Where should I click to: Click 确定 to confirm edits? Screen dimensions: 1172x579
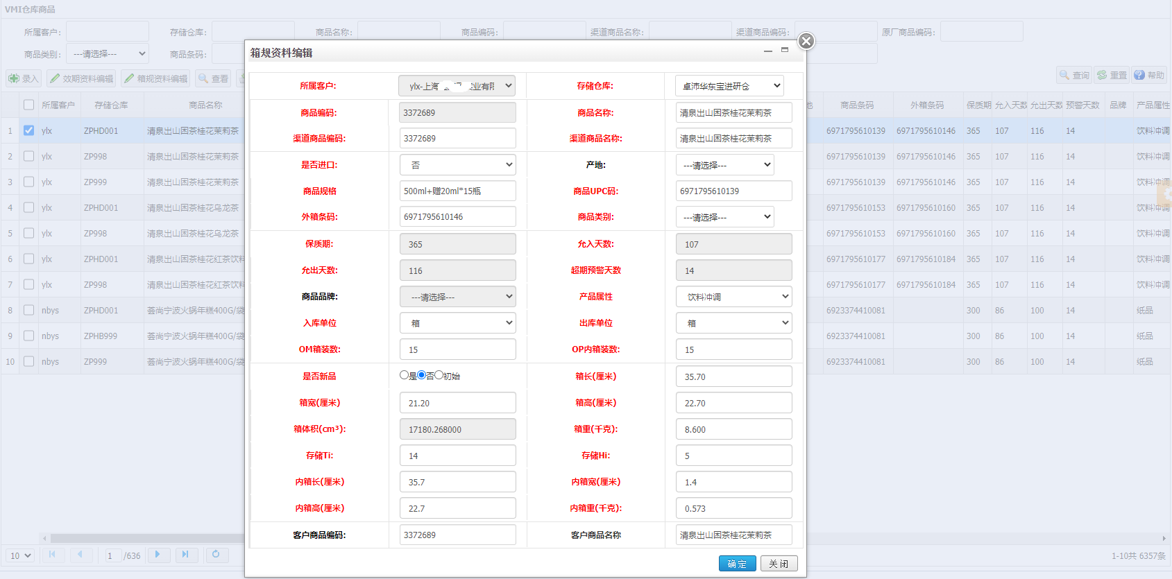(737, 564)
